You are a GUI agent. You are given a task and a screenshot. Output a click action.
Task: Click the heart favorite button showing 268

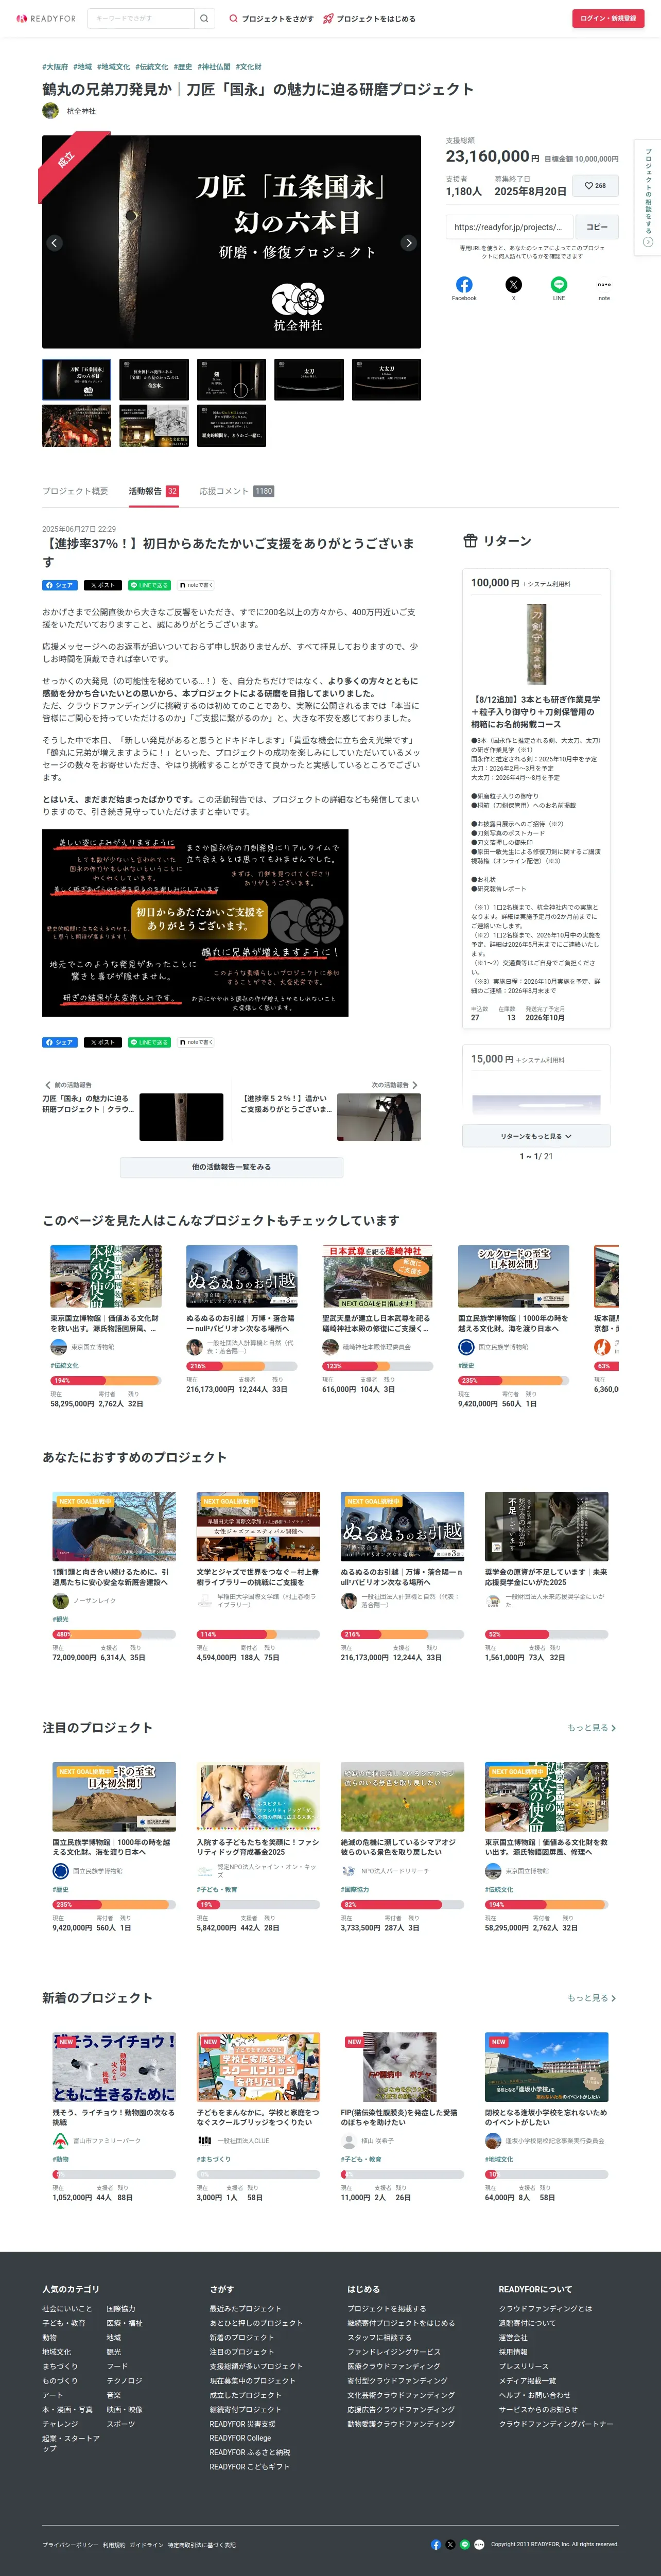pos(595,186)
